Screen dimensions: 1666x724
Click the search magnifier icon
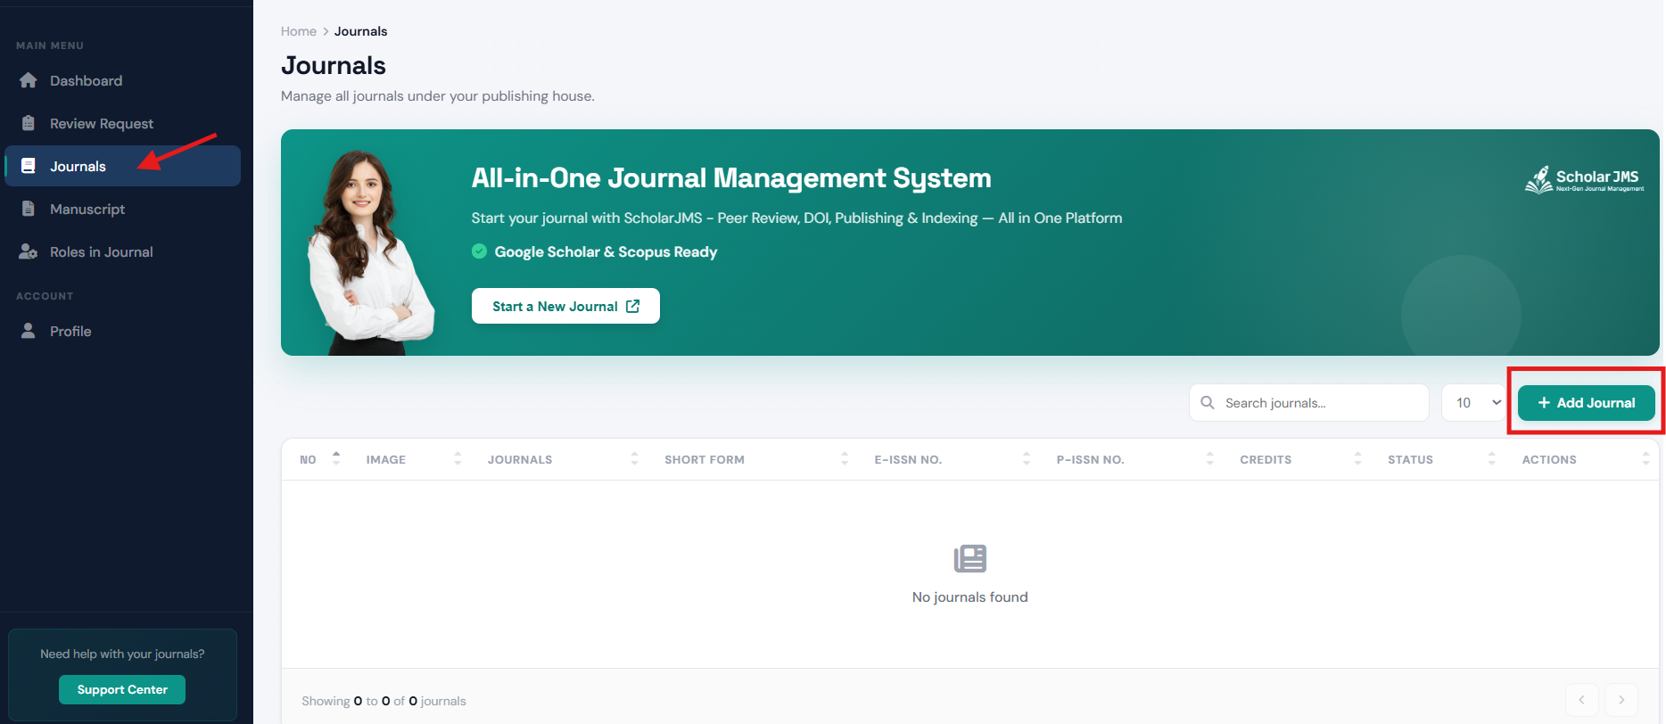pyautogui.click(x=1208, y=403)
